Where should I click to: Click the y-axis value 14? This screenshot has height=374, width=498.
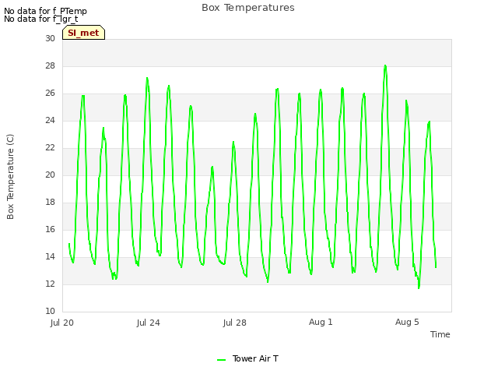(50, 256)
